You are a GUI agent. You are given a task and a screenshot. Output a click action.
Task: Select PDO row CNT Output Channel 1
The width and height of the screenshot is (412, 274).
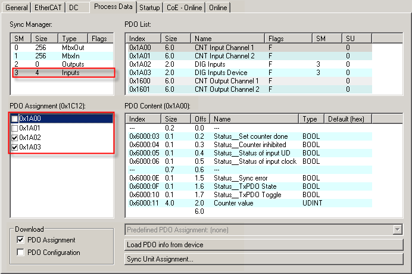(x=249, y=81)
